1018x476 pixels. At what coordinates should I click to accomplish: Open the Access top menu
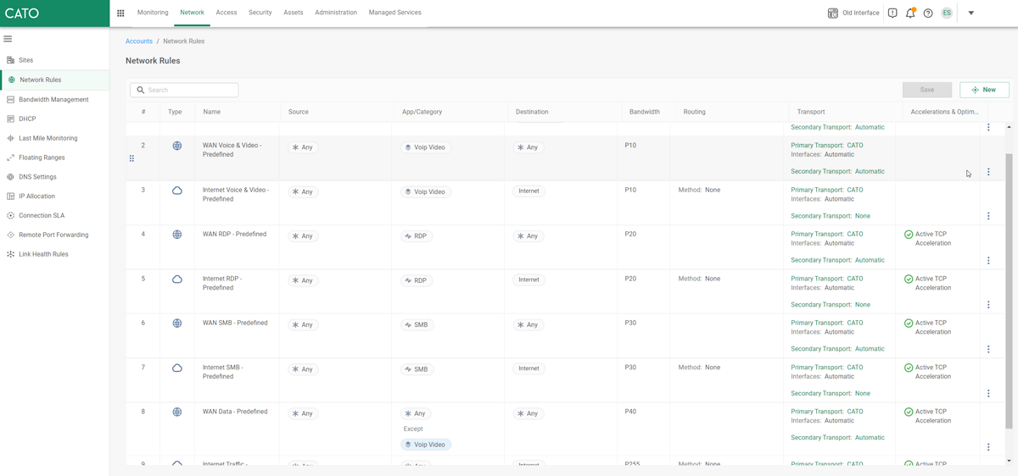click(x=227, y=13)
